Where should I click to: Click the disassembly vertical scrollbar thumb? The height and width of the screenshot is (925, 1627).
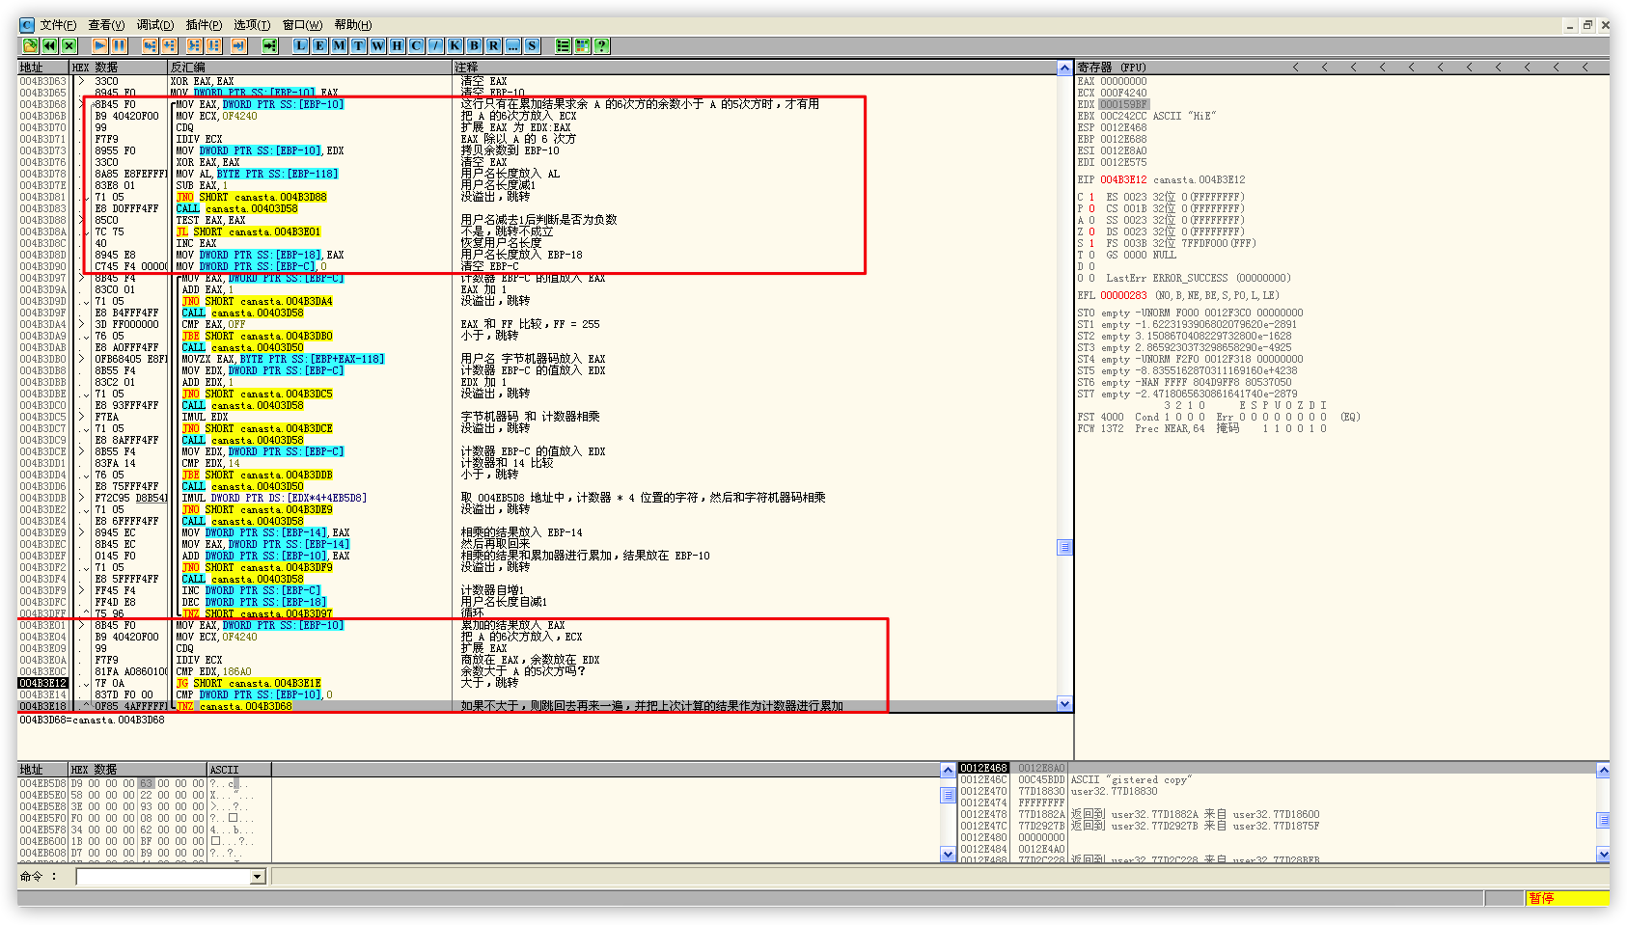click(x=1064, y=547)
